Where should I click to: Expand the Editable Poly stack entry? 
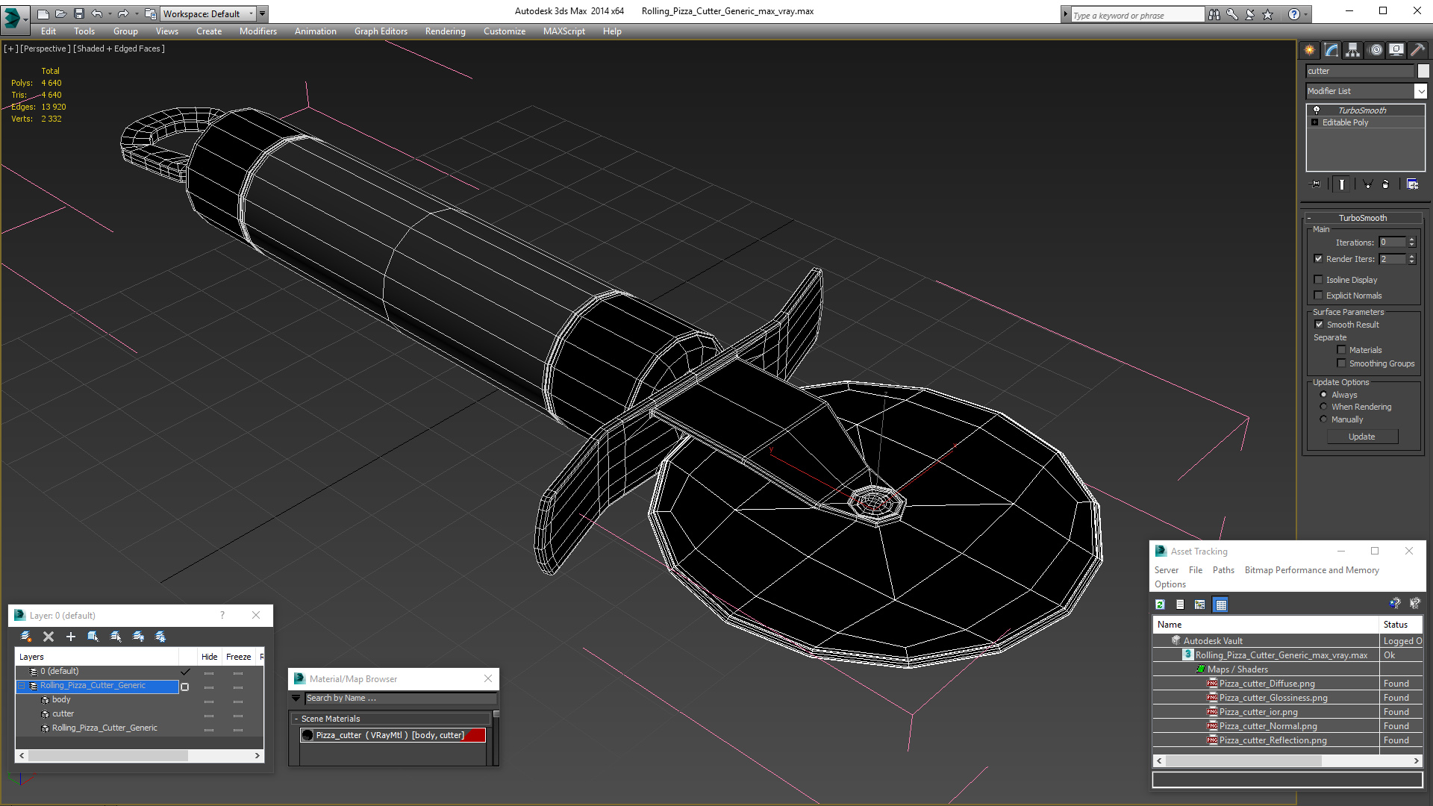tap(1315, 122)
